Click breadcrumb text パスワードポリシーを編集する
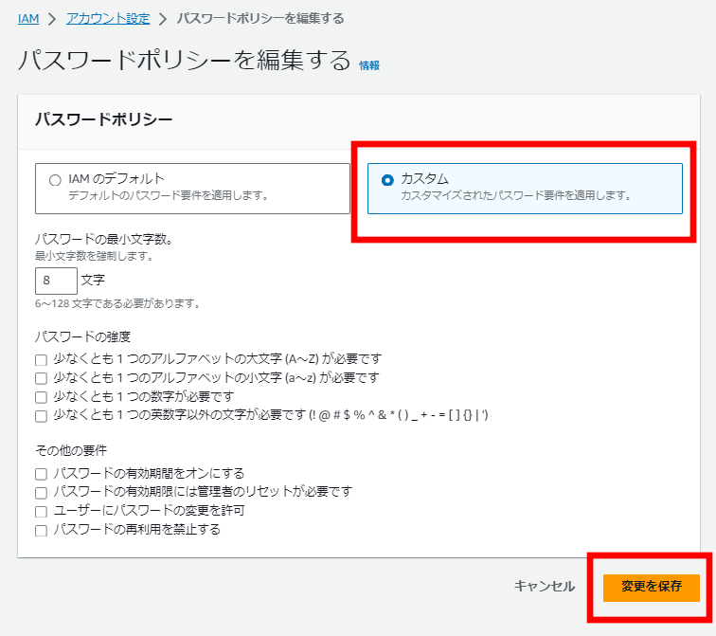Screen dimensions: 716x636 click(x=260, y=19)
